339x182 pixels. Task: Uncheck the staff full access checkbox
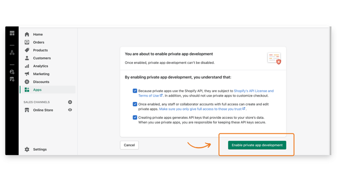[x=135, y=104]
